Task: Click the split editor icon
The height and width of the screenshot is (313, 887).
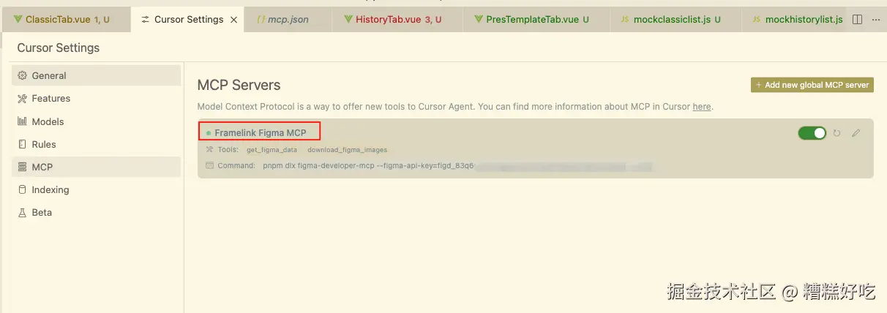Action: point(858,20)
